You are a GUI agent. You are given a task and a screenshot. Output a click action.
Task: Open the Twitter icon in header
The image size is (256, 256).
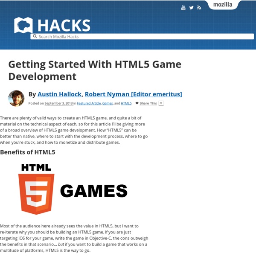(x=191, y=8)
